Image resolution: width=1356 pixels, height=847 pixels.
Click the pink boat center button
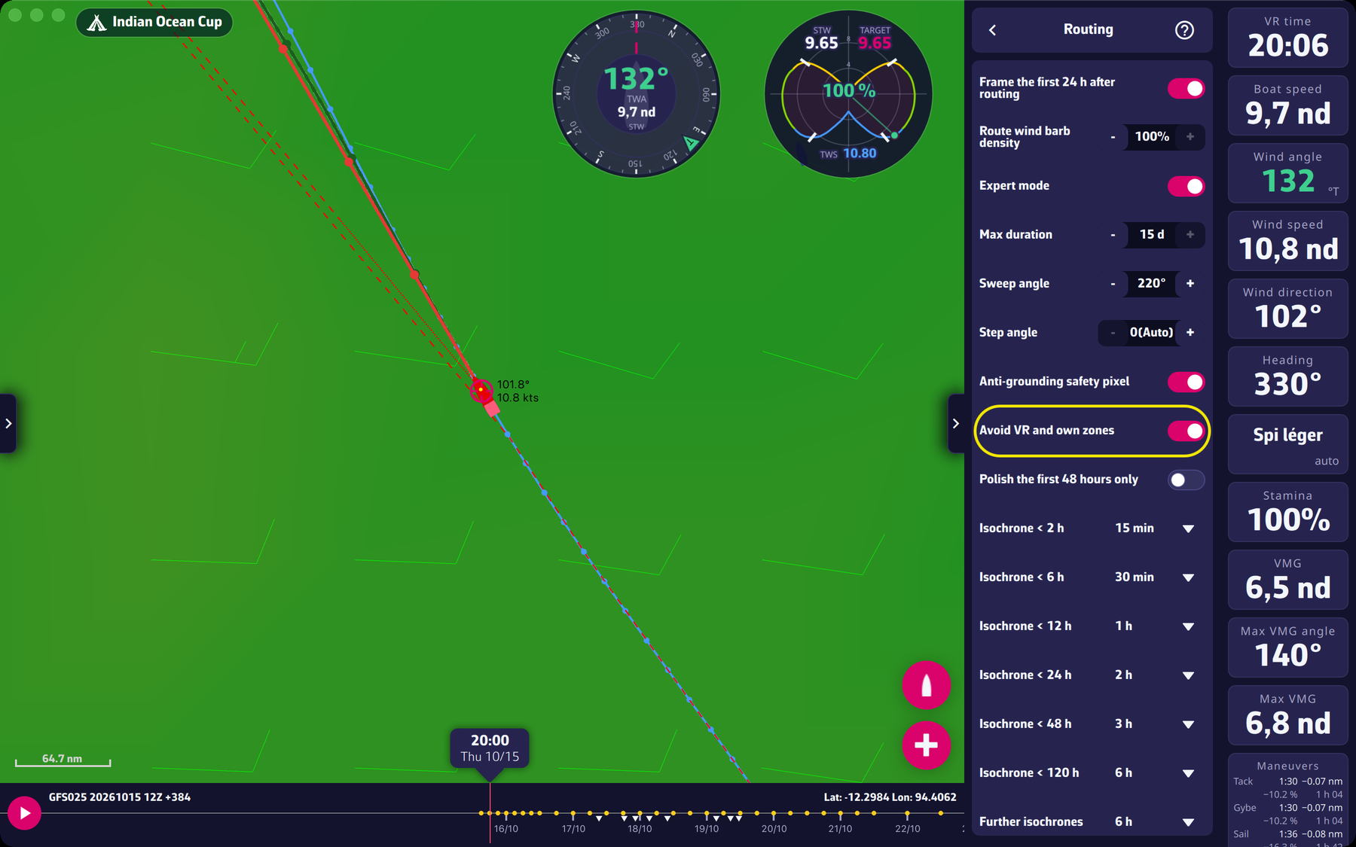pyautogui.click(x=926, y=685)
